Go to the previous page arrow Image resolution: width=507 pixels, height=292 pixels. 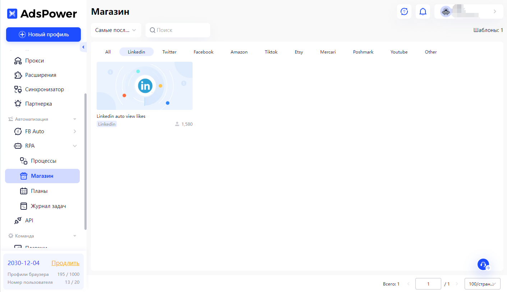(408, 284)
